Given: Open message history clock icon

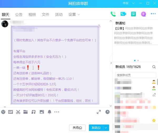Looking at the screenshot, I should [107, 112].
